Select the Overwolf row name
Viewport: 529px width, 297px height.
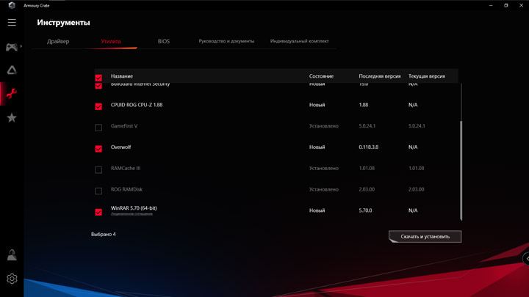[120, 147]
